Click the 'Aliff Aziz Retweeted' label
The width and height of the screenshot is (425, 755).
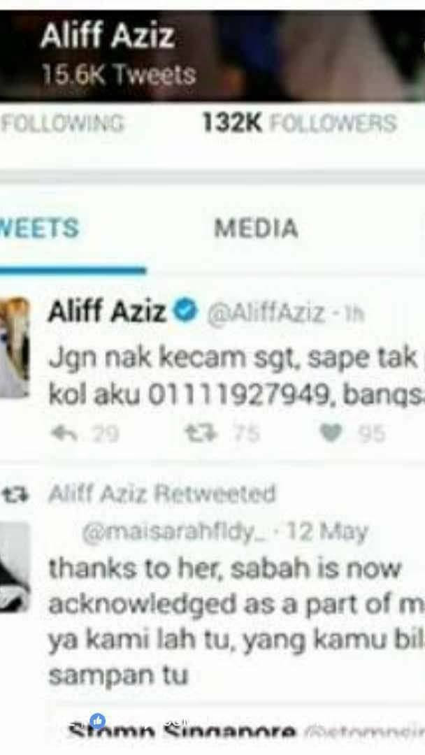click(162, 494)
